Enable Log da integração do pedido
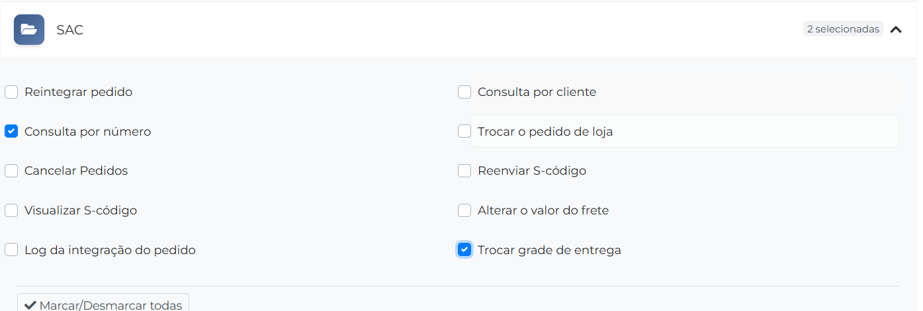 11,250
